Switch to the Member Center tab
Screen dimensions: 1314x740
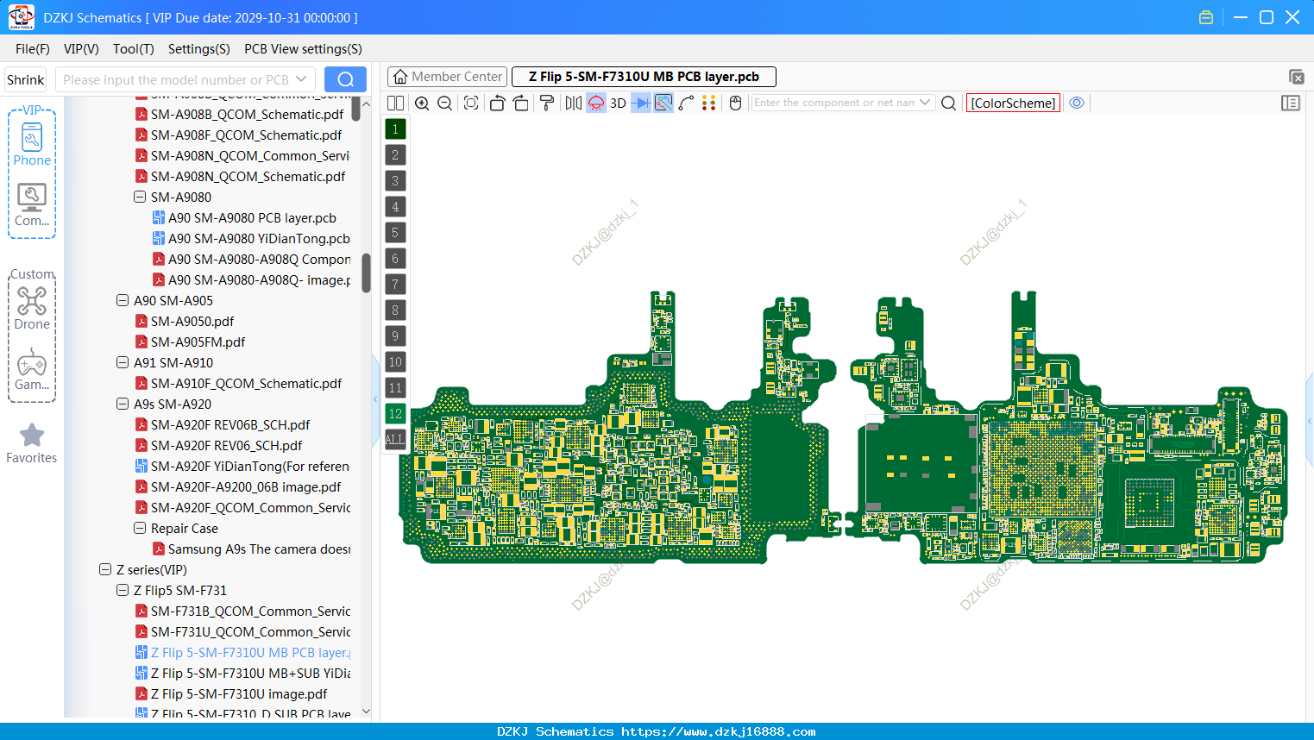(x=447, y=77)
